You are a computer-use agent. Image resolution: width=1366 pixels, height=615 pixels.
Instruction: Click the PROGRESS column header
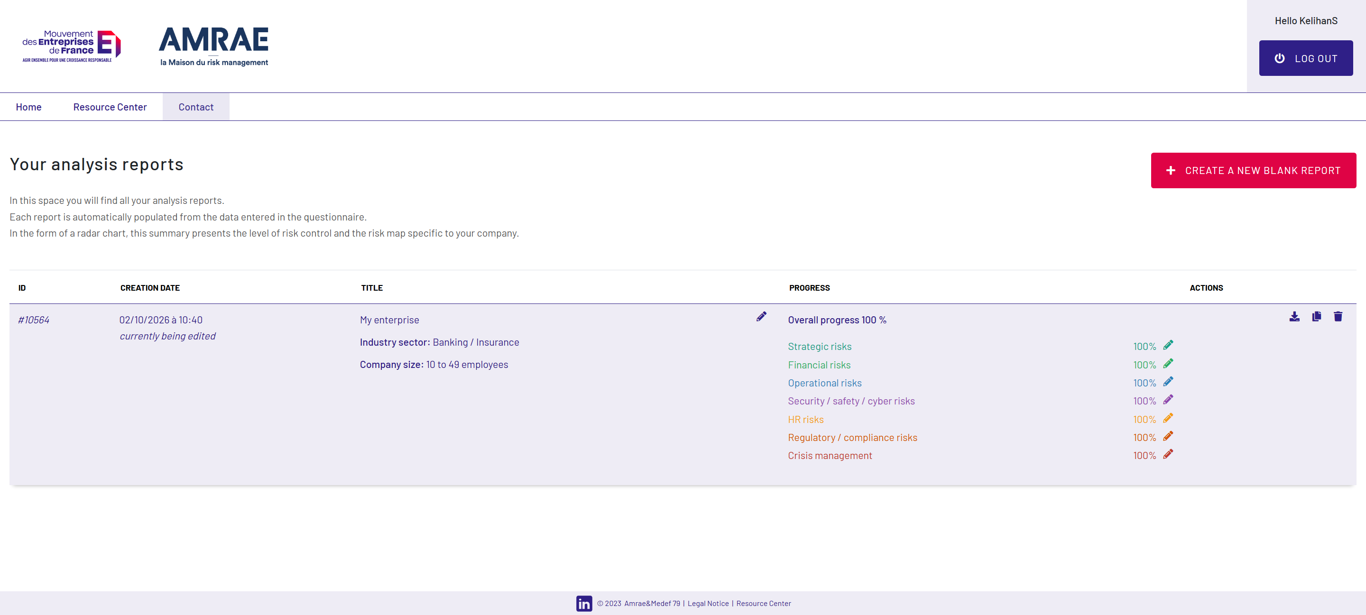coord(809,288)
